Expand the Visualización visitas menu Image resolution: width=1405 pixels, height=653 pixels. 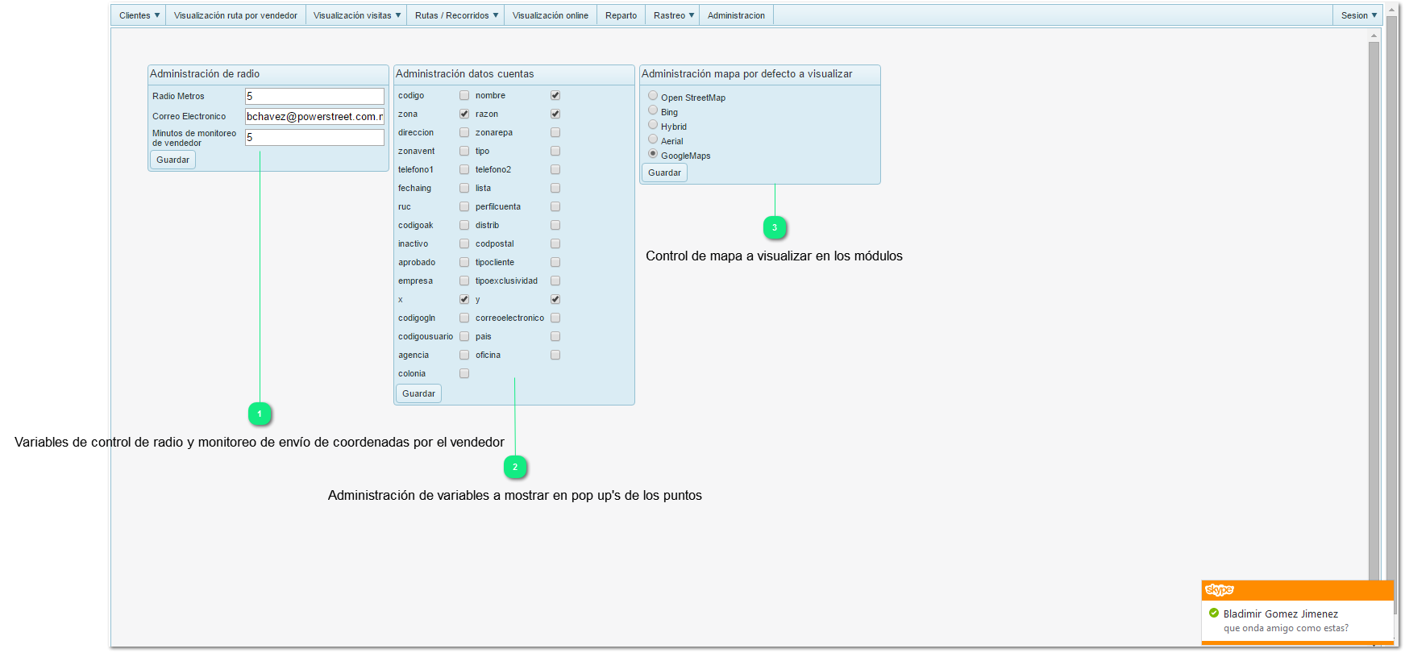point(356,15)
